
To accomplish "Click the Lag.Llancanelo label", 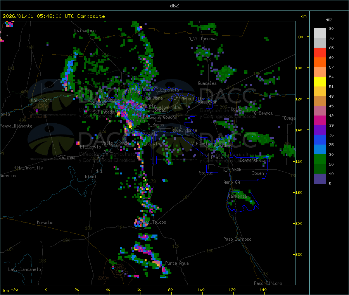I will [24, 269].
